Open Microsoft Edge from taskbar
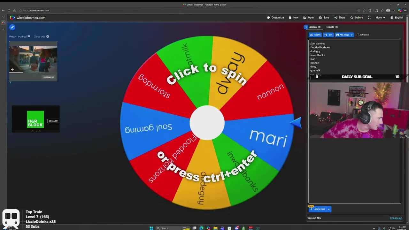 [x=201, y=228]
